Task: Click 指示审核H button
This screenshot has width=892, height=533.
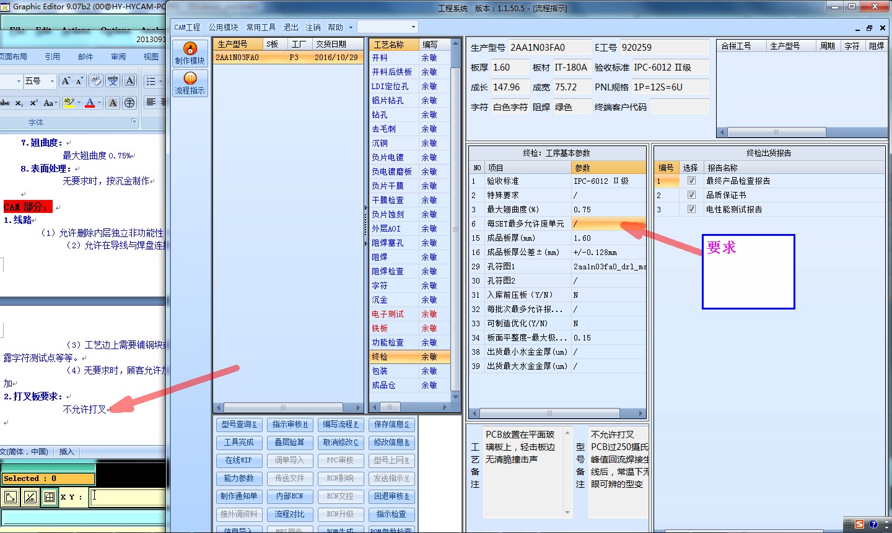Action: pyautogui.click(x=290, y=425)
